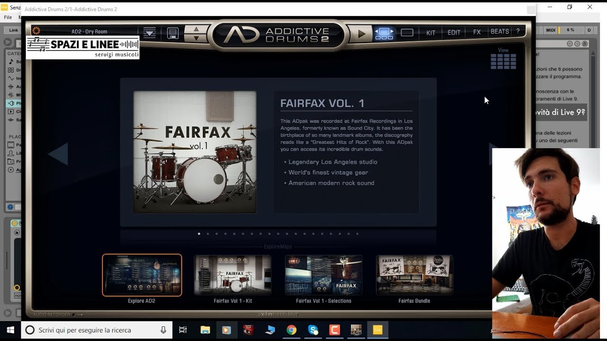This screenshot has width=607, height=341.
Task: Click the 'World's finest vintage gear' bullet
Action: [328, 172]
